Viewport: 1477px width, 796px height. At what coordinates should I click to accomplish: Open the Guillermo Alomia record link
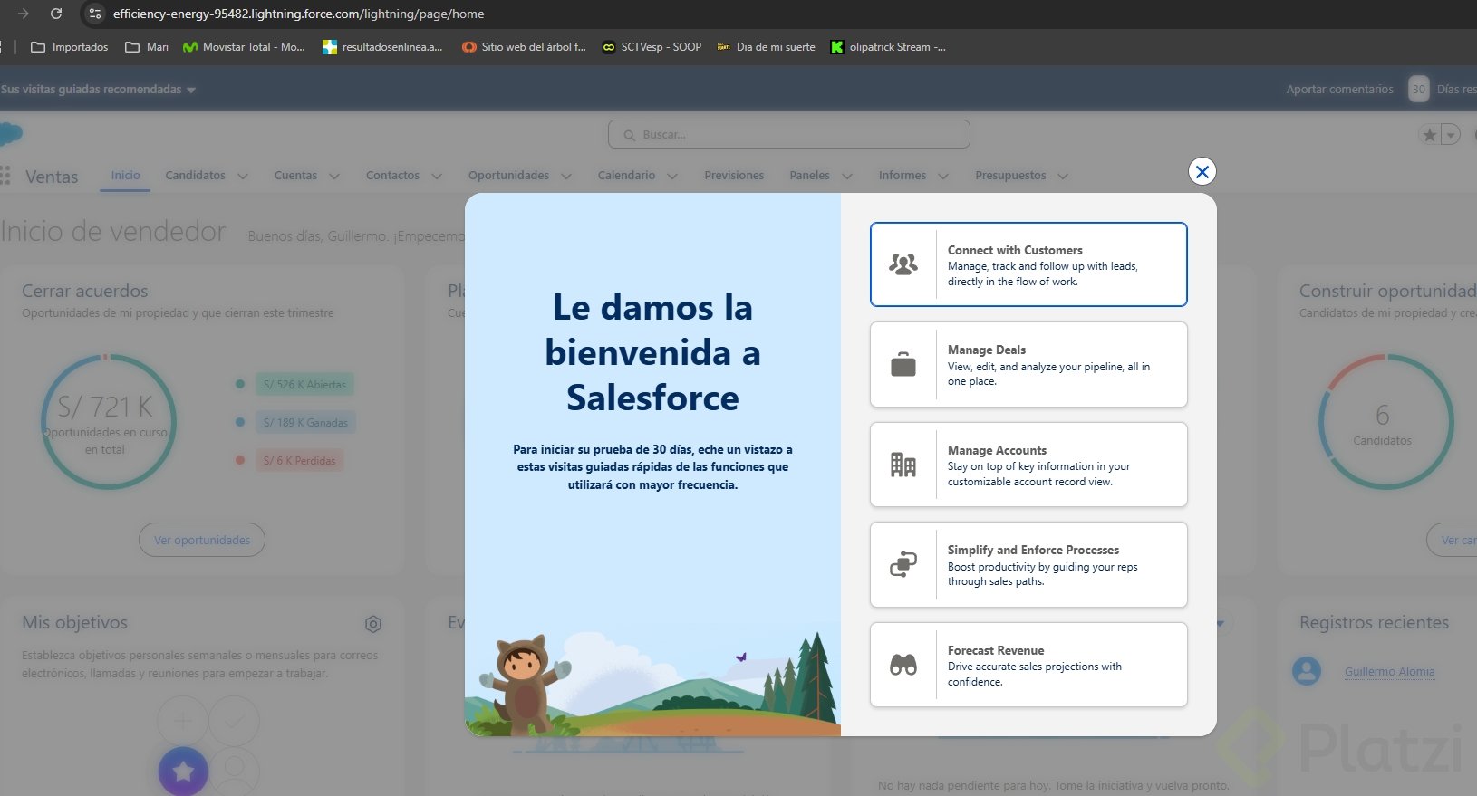point(1389,672)
